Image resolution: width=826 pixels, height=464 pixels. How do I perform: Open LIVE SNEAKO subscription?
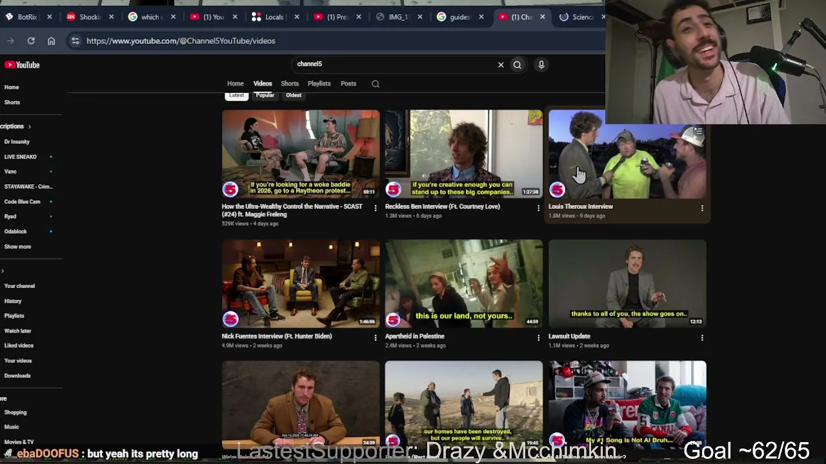click(x=21, y=157)
